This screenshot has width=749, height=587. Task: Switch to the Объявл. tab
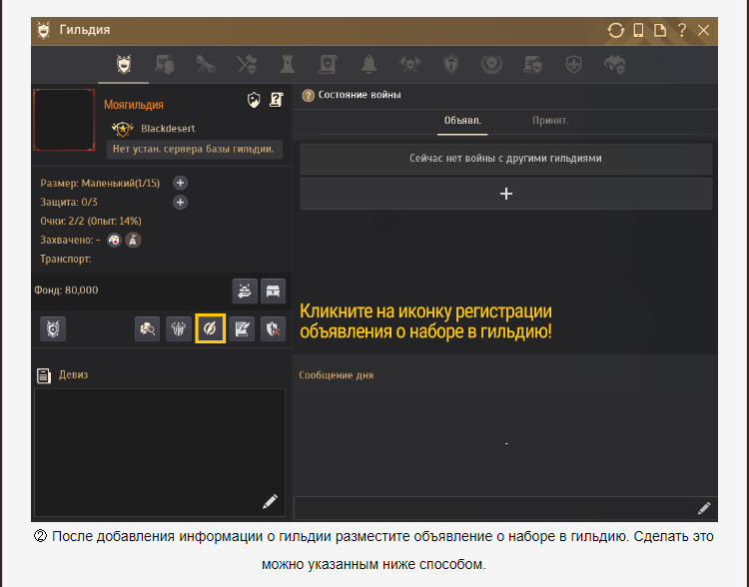(x=462, y=121)
